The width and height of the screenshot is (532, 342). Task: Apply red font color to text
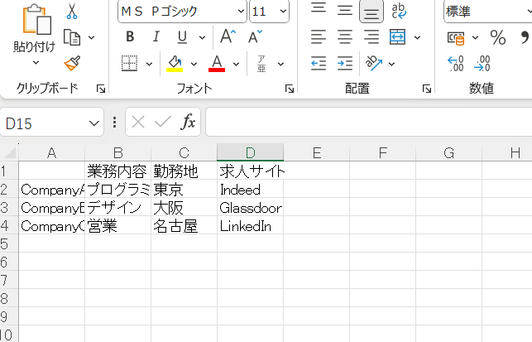[x=217, y=64]
